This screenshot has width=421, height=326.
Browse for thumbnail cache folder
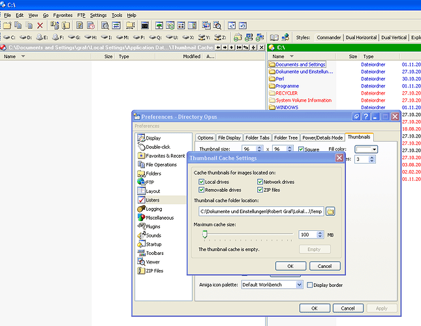[x=330, y=211]
